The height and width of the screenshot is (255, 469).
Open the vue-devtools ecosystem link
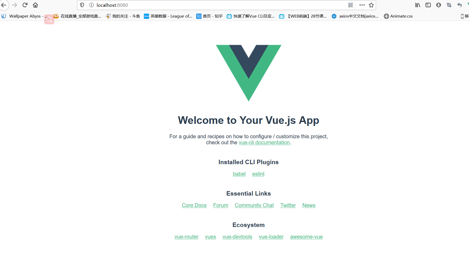click(x=237, y=237)
